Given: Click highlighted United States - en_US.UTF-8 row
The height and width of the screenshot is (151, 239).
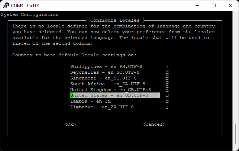Looking at the screenshot, I should point(114,95).
